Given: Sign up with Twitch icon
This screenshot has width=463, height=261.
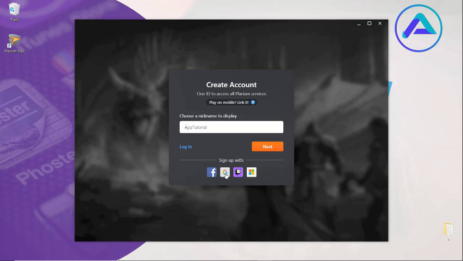Looking at the screenshot, I should click(238, 172).
